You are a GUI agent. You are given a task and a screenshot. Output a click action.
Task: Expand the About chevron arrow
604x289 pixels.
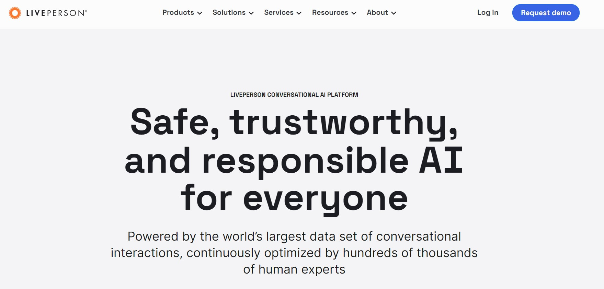(x=394, y=13)
